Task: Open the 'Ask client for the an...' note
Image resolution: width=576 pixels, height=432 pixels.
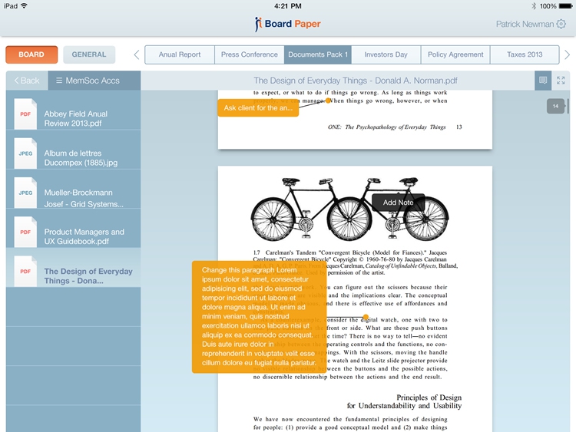Action: [x=258, y=108]
